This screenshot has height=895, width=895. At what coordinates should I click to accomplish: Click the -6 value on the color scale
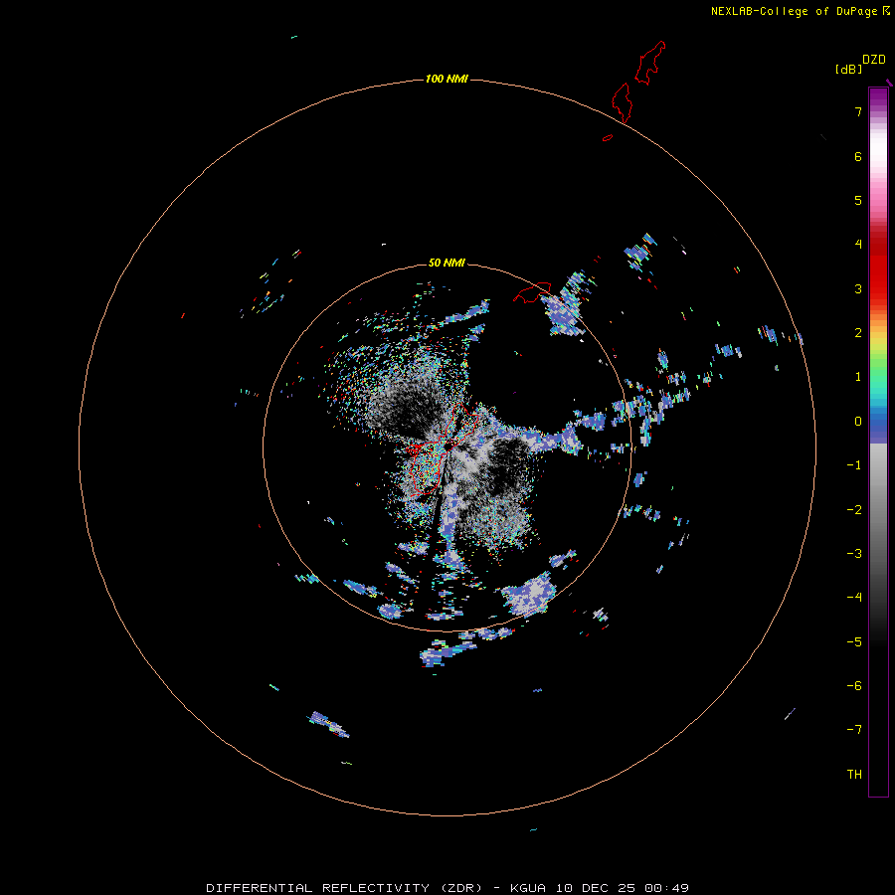click(854, 686)
